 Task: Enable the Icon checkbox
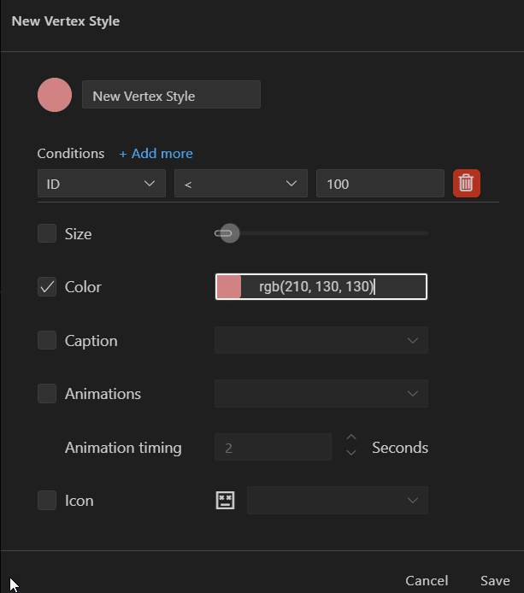47,501
